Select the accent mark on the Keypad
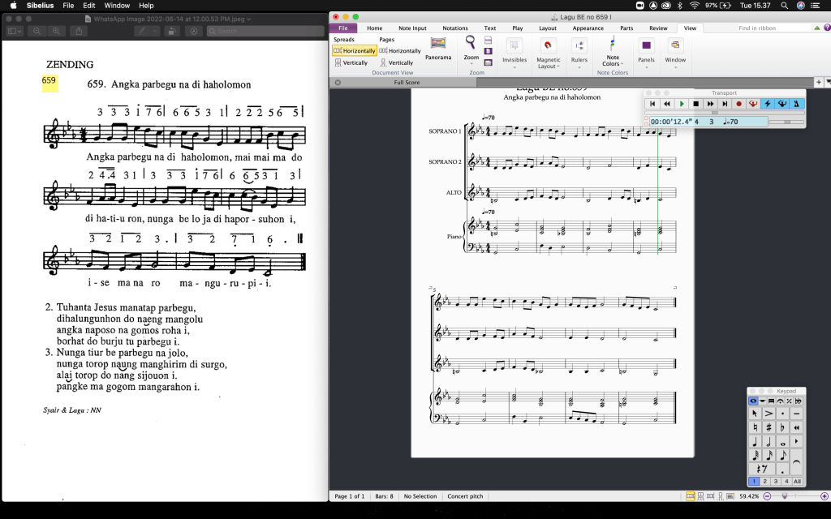Image resolution: width=831 pixels, height=519 pixels. tap(769, 414)
